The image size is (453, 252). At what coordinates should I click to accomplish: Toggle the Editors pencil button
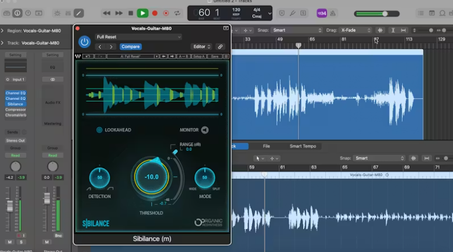tap(79, 13)
